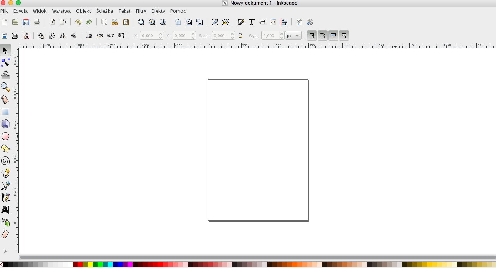Open Inkscape preferences wrench icon
This screenshot has height=268, width=496.
[310, 22]
